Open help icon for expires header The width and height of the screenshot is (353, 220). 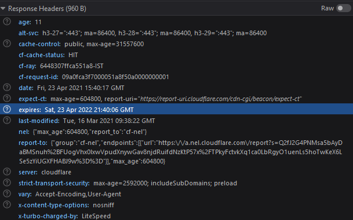click(7, 110)
